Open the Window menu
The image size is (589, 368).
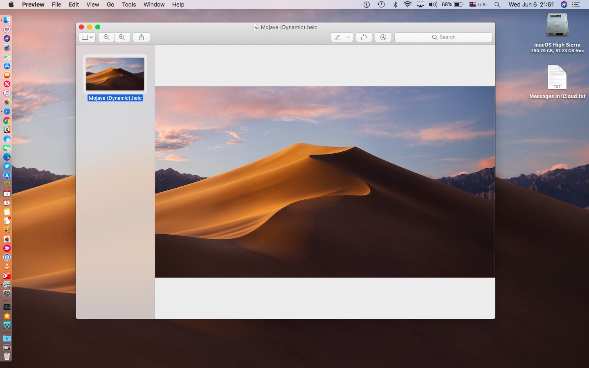[154, 4]
